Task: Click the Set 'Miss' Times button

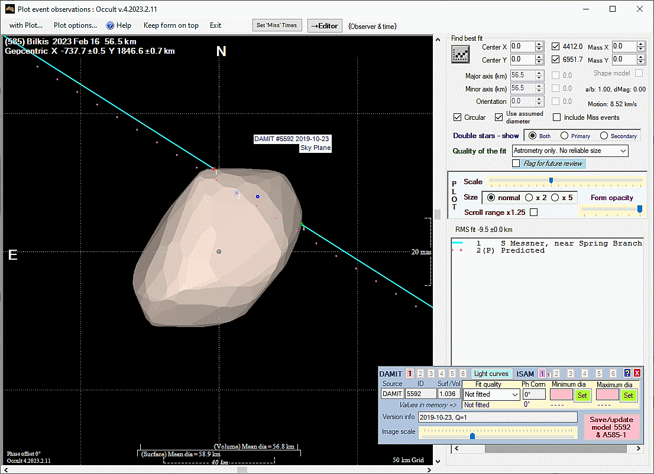Action: pyautogui.click(x=277, y=25)
